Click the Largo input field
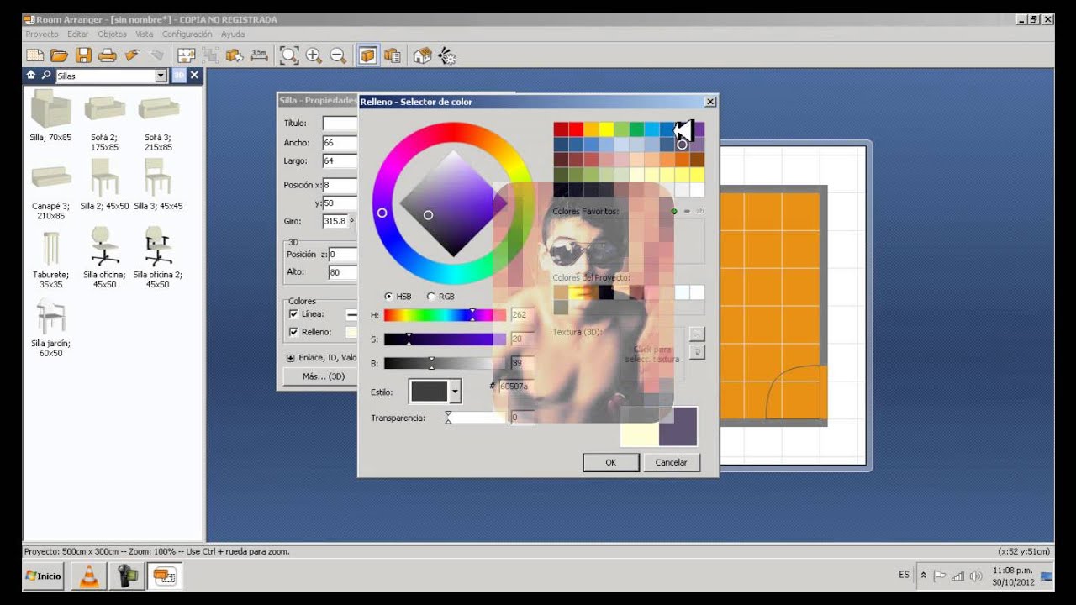The image size is (1076, 605). [x=340, y=160]
